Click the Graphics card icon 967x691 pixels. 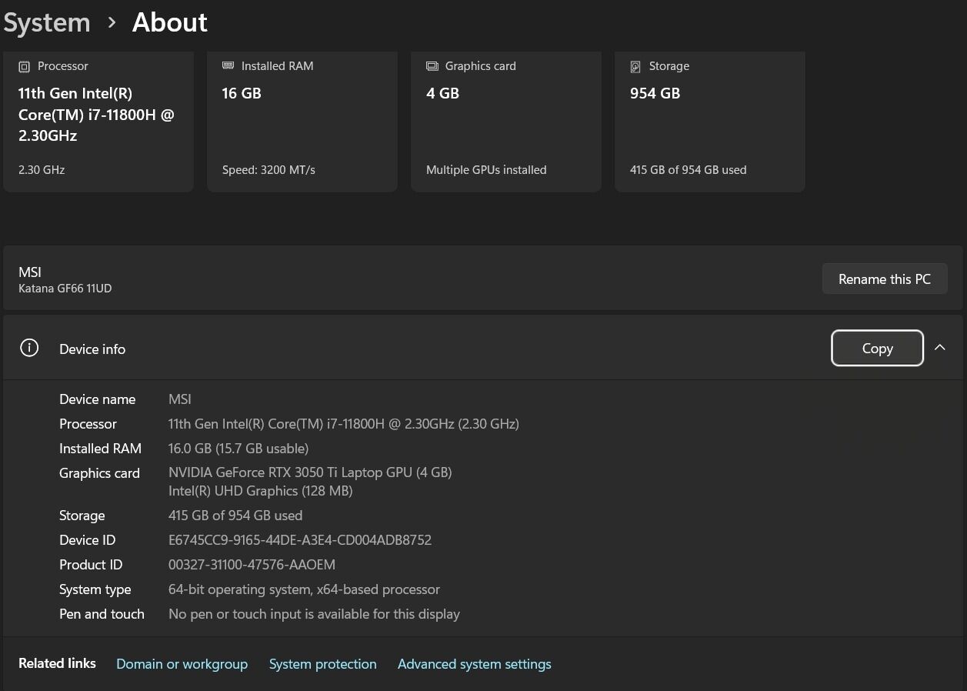click(432, 66)
